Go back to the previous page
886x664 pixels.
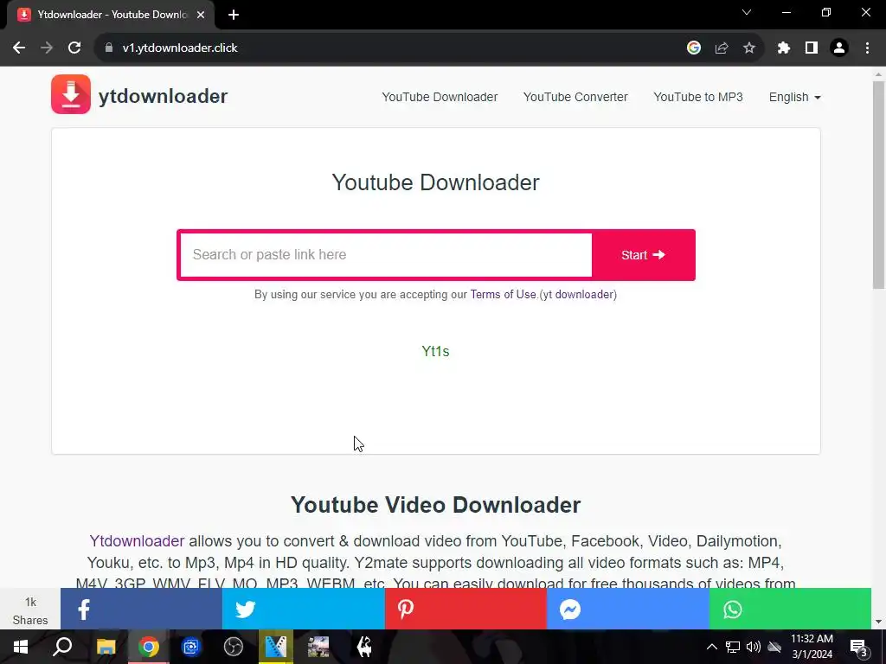click(x=19, y=48)
